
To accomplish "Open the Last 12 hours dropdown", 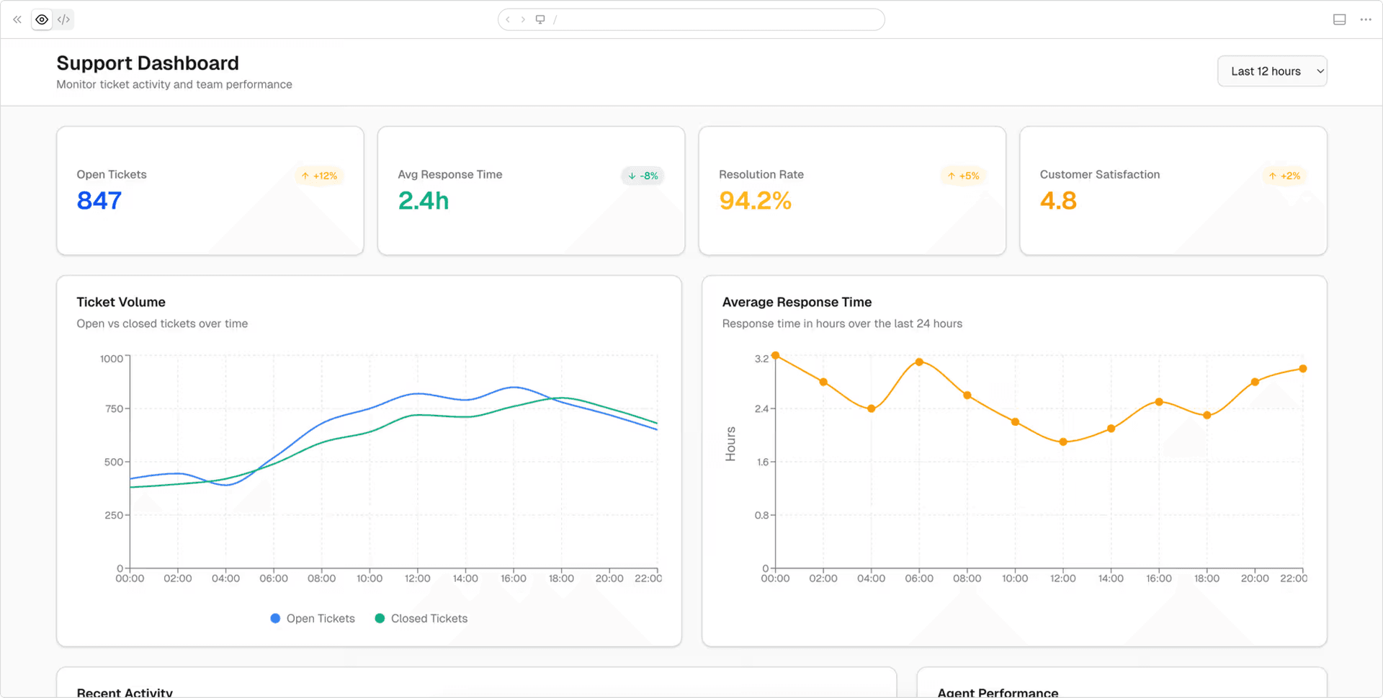I will [x=1272, y=71].
